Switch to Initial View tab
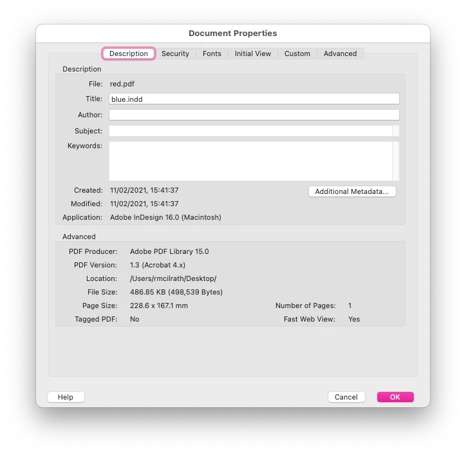The image size is (466, 455). pos(252,53)
